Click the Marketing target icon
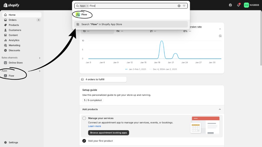The width and height of the screenshot is (262, 147). (x=6, y=45)
